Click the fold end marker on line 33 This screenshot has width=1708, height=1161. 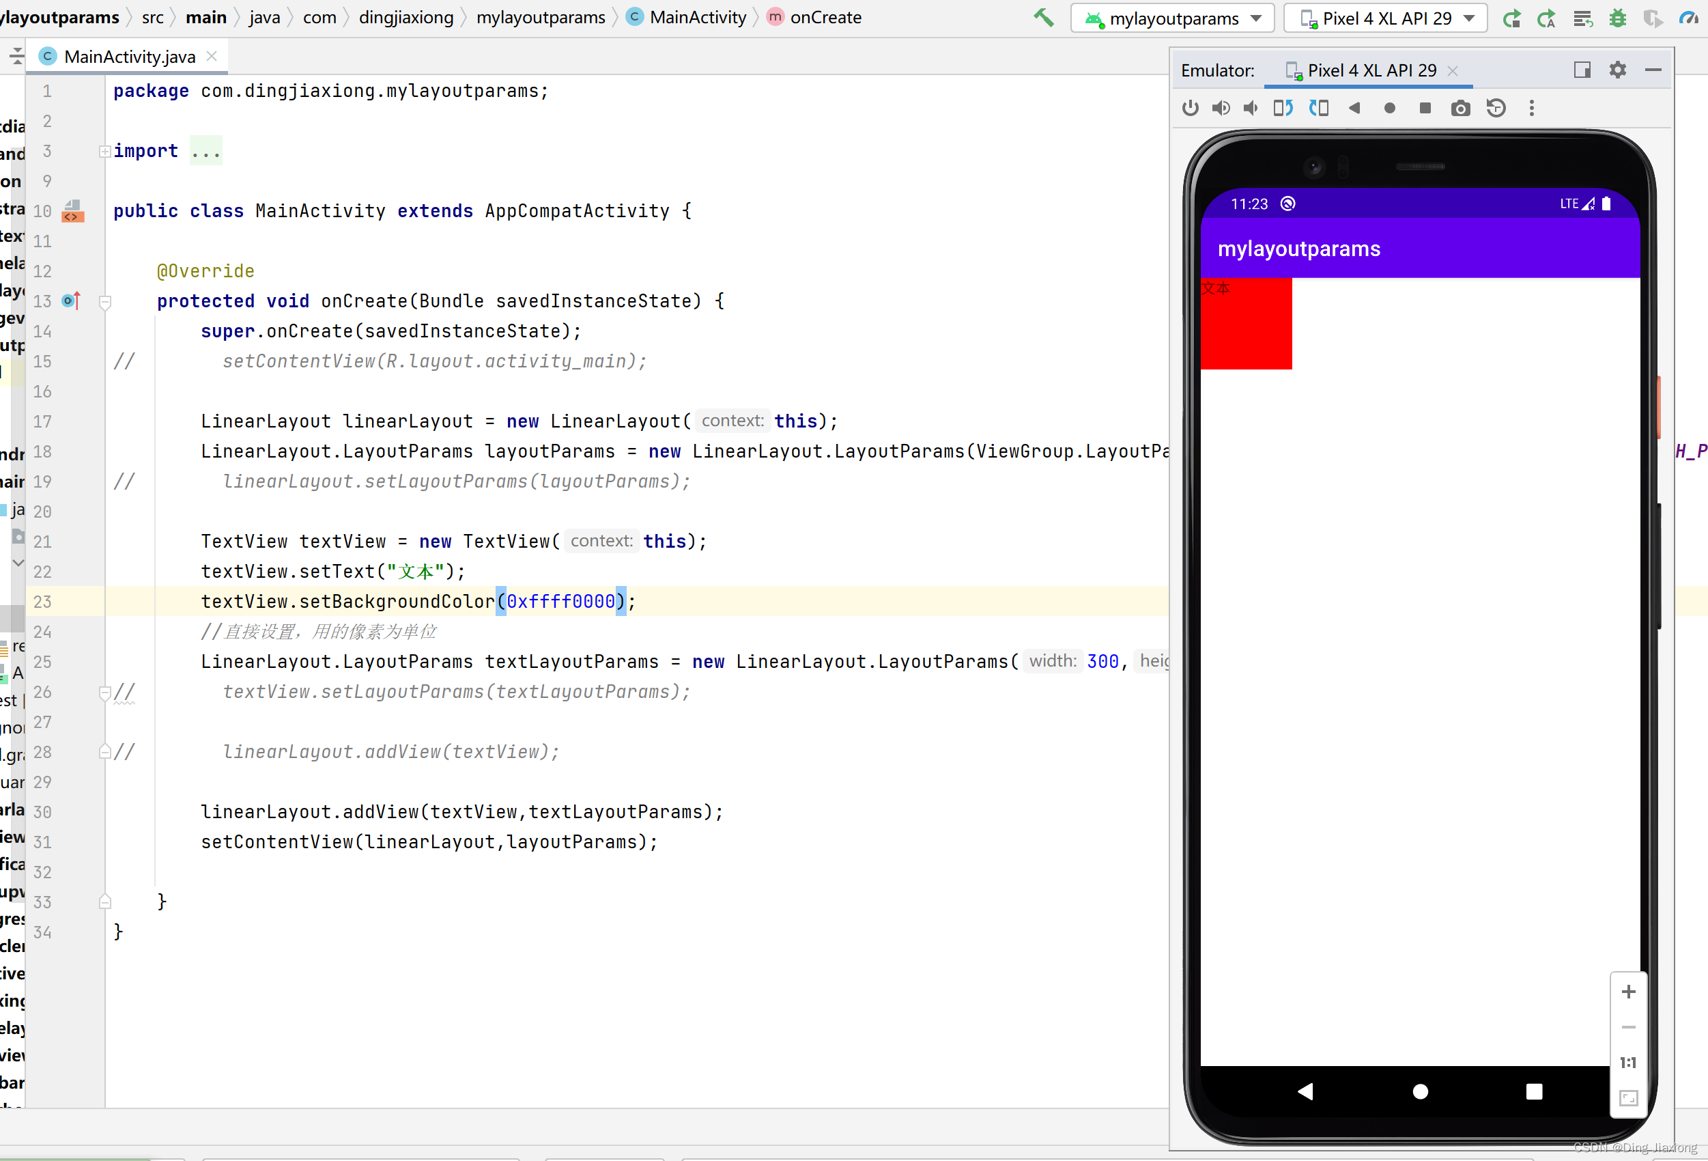(105, 902)
